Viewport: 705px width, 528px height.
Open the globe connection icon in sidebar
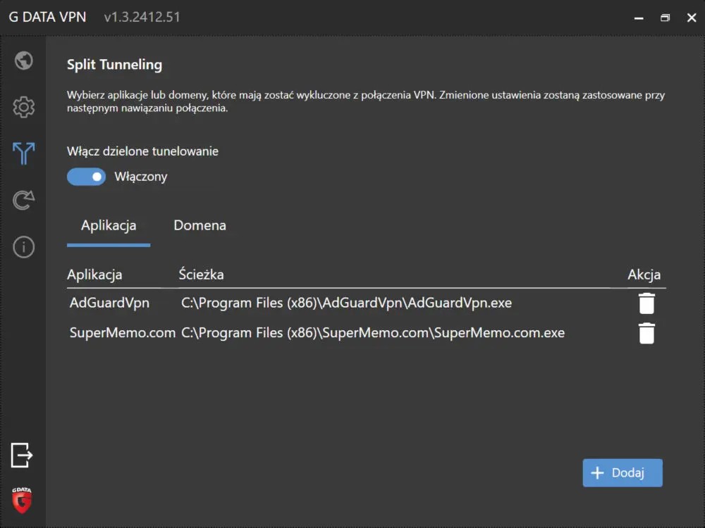coord(23,61)
